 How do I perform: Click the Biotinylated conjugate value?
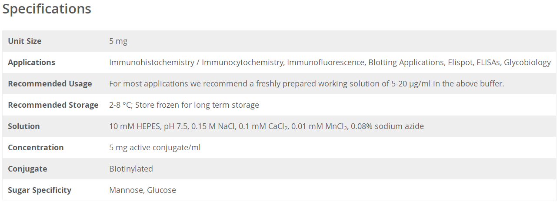[x=131, y=169]
